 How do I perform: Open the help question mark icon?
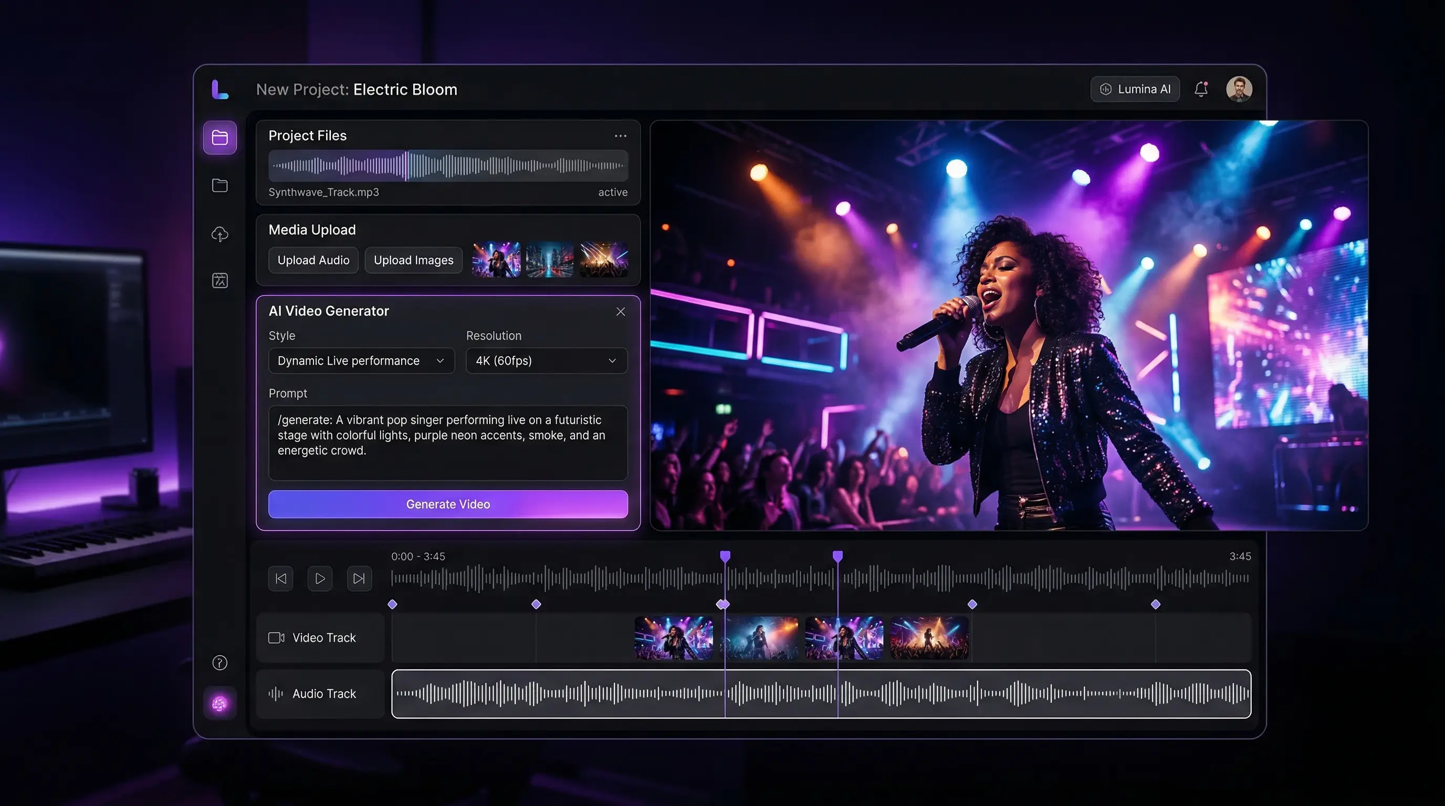(x=220, y=663)
